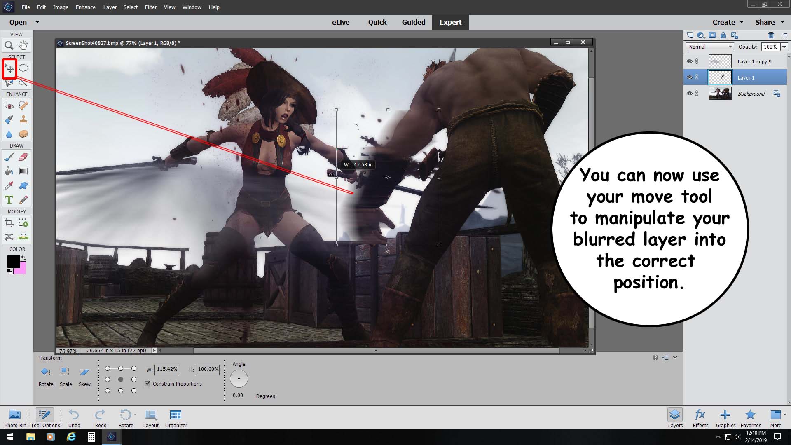This screenshot has width=791, height=445.
Task: Select the Brush tool
Action: (x=9, y=157)
